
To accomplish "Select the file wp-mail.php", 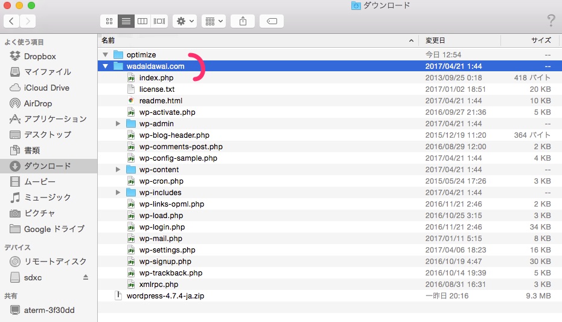I will [161, 239].
